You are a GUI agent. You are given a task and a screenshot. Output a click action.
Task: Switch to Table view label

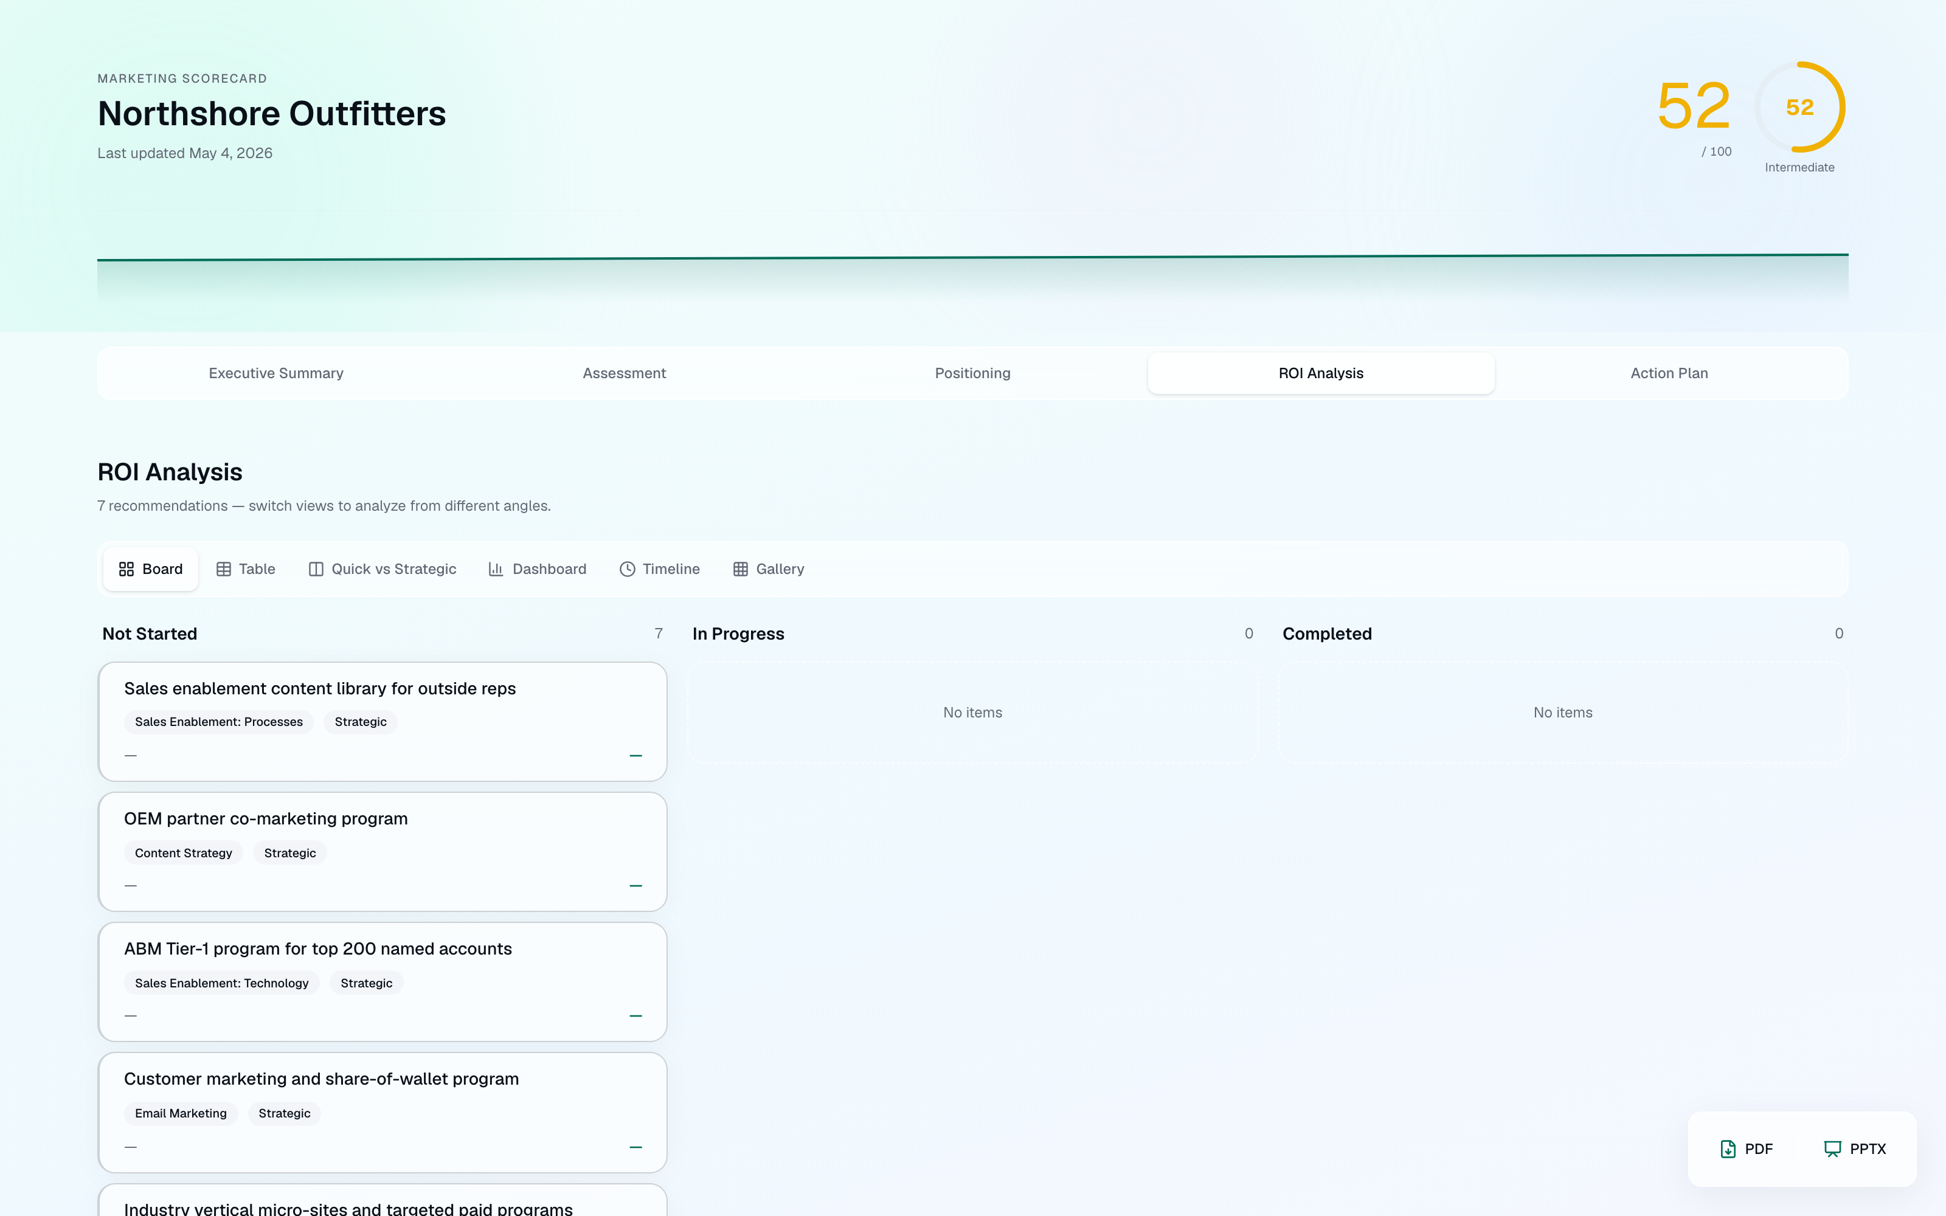pyautogui.click(x=257, y=570)
